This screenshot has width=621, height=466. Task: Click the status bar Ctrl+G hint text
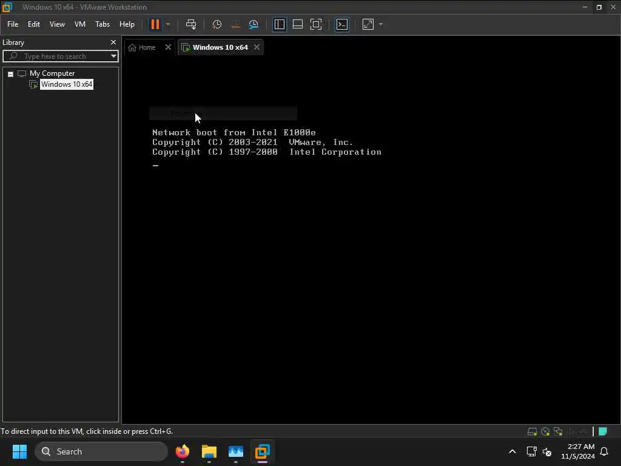coord(87,431)
